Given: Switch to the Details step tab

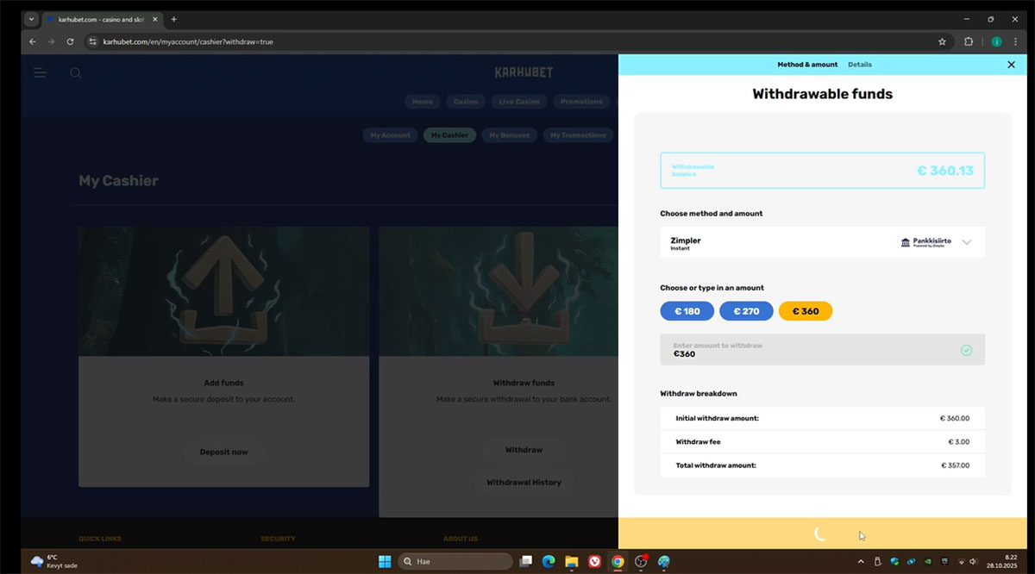Looking at the screenshot, I should coord(859,65).
